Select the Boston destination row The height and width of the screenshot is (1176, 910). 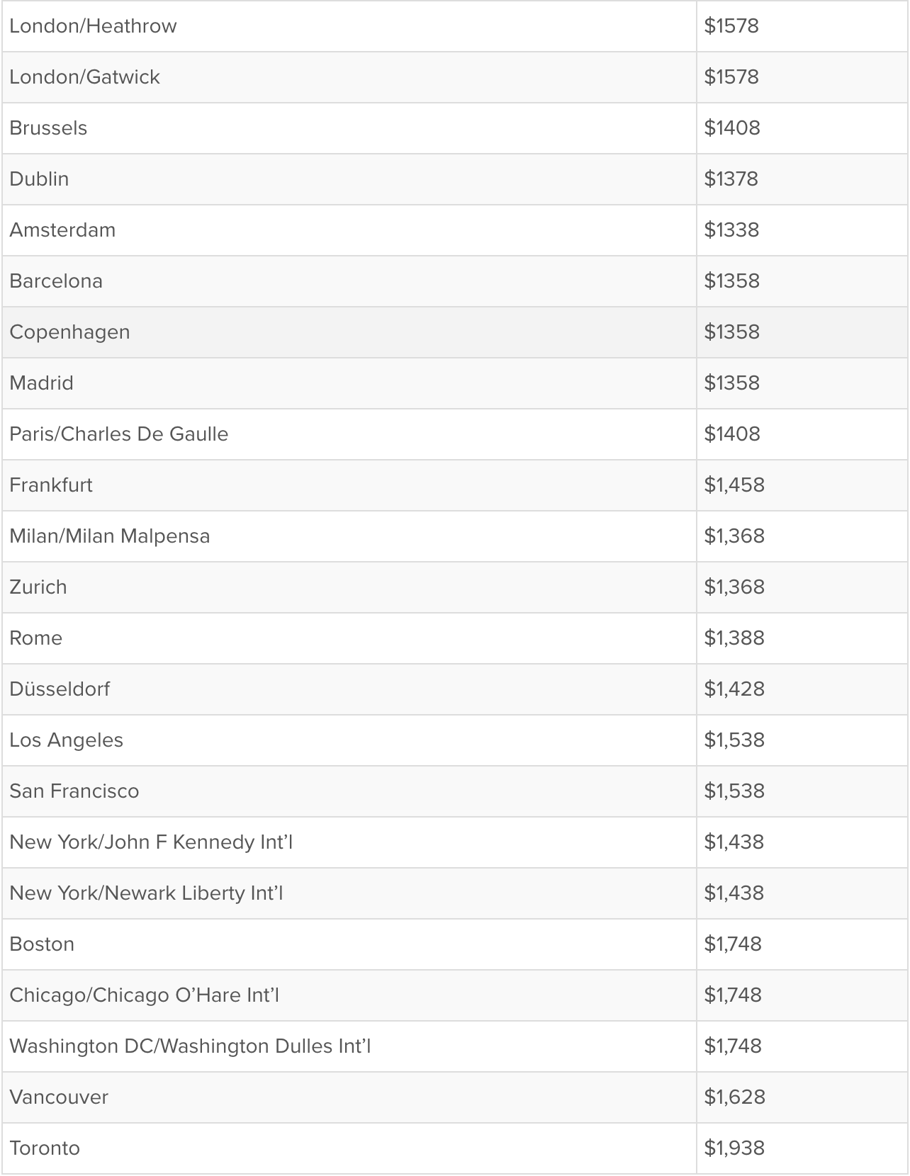42,944
